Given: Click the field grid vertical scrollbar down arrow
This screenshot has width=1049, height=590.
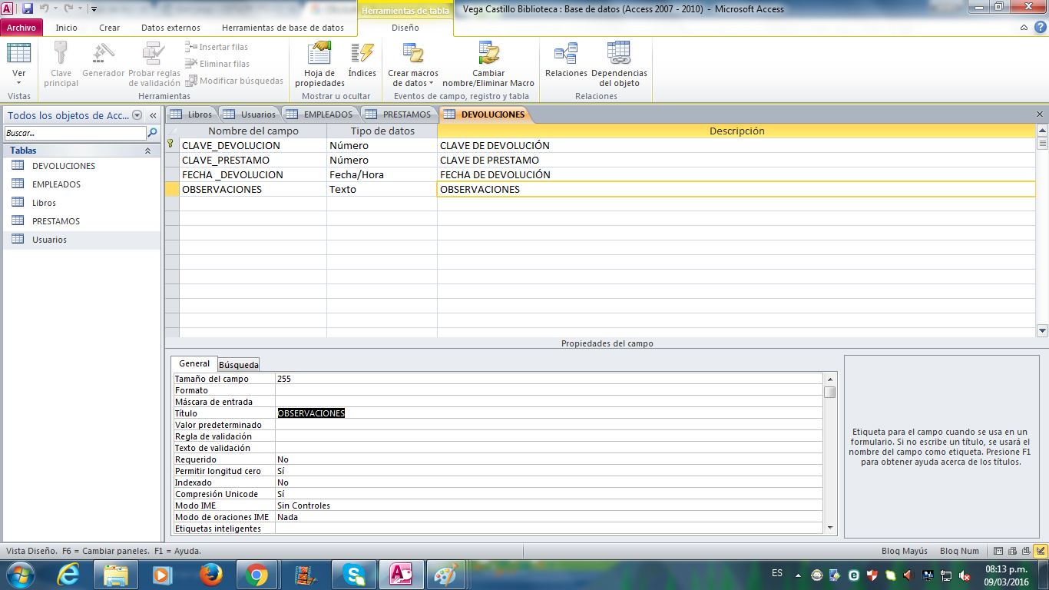Looking at the screenshot, I should pos(1042,331).
